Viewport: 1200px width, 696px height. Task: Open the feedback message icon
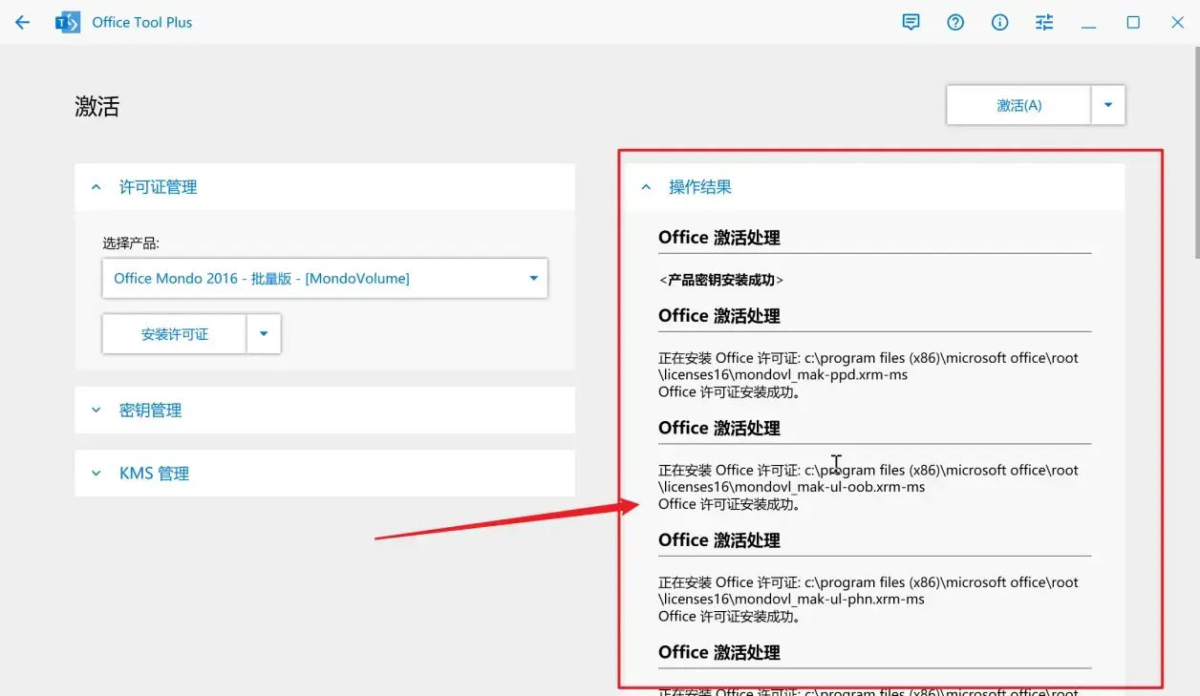point(911,22)
